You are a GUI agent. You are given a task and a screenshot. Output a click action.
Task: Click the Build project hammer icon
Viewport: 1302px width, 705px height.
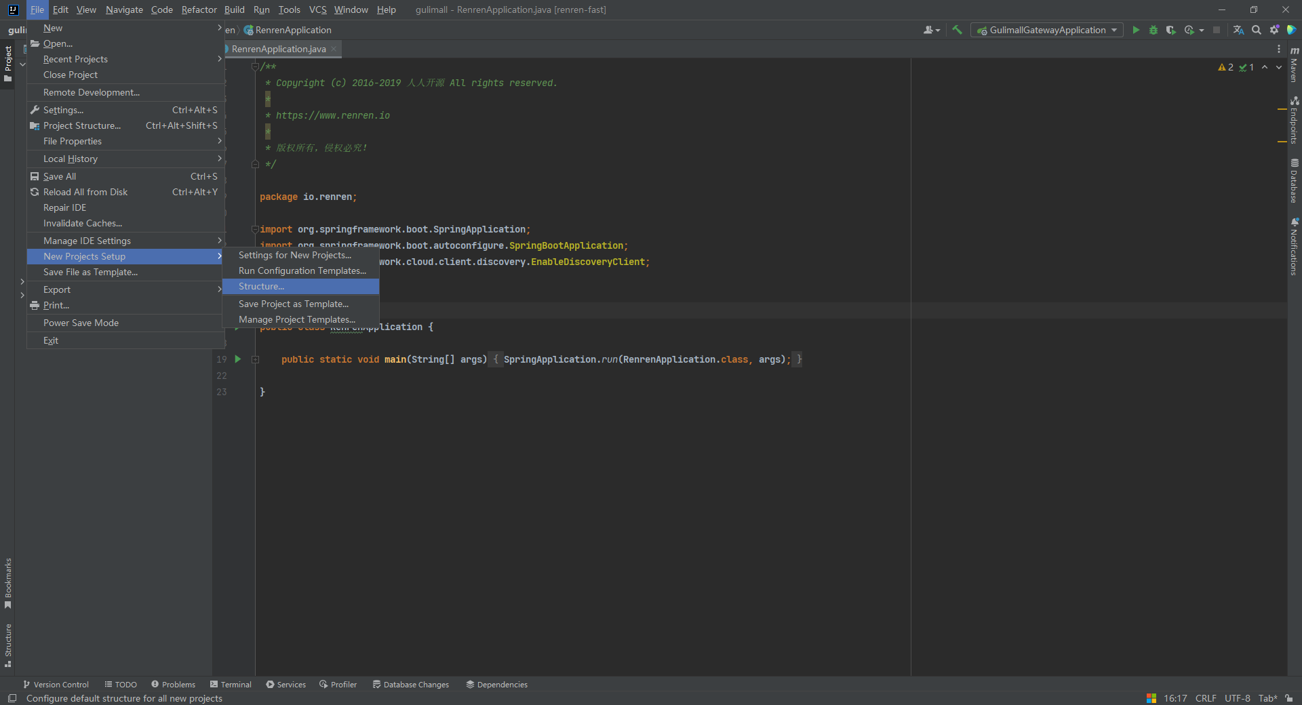[x=957, y=30]
